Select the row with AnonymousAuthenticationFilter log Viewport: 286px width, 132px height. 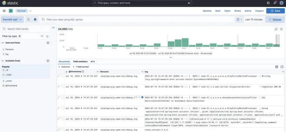click(x=63, y=97)
